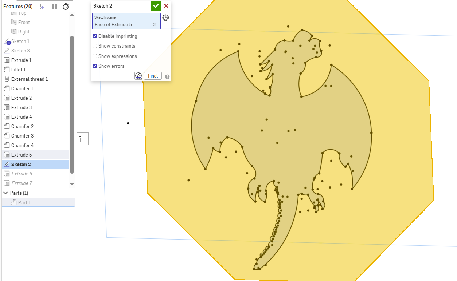Open the regeneration timer icon
Image resolution: width=457 pixels, height=281 pixels.
tap(66, 7)
